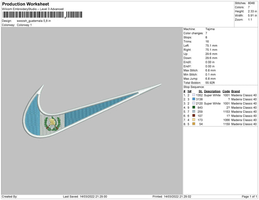
Task: Select design name "swoosh_guatemala 5,8 in"
Action: point(34,21)
